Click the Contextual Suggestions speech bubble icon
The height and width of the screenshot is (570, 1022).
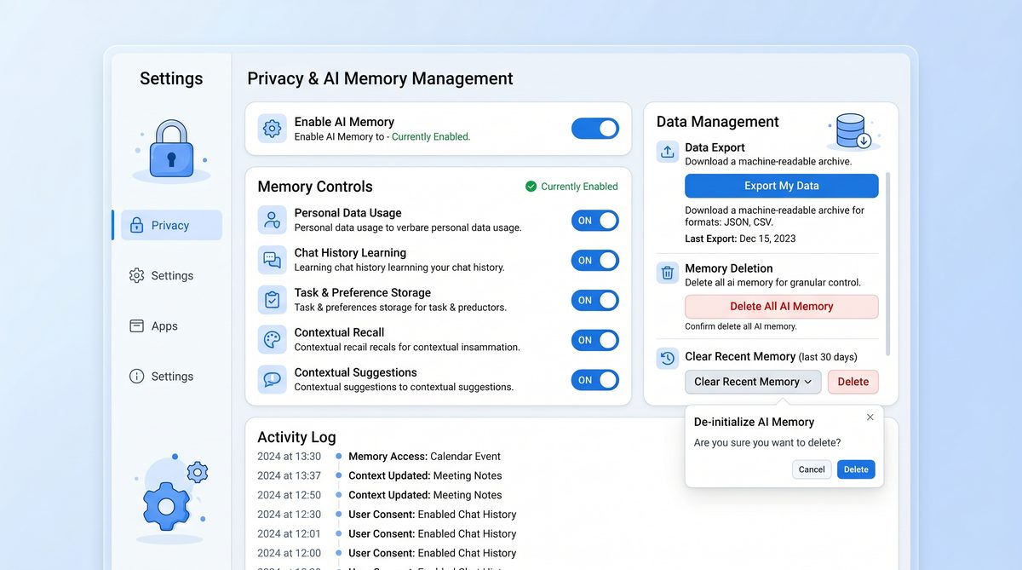[273, 379]
